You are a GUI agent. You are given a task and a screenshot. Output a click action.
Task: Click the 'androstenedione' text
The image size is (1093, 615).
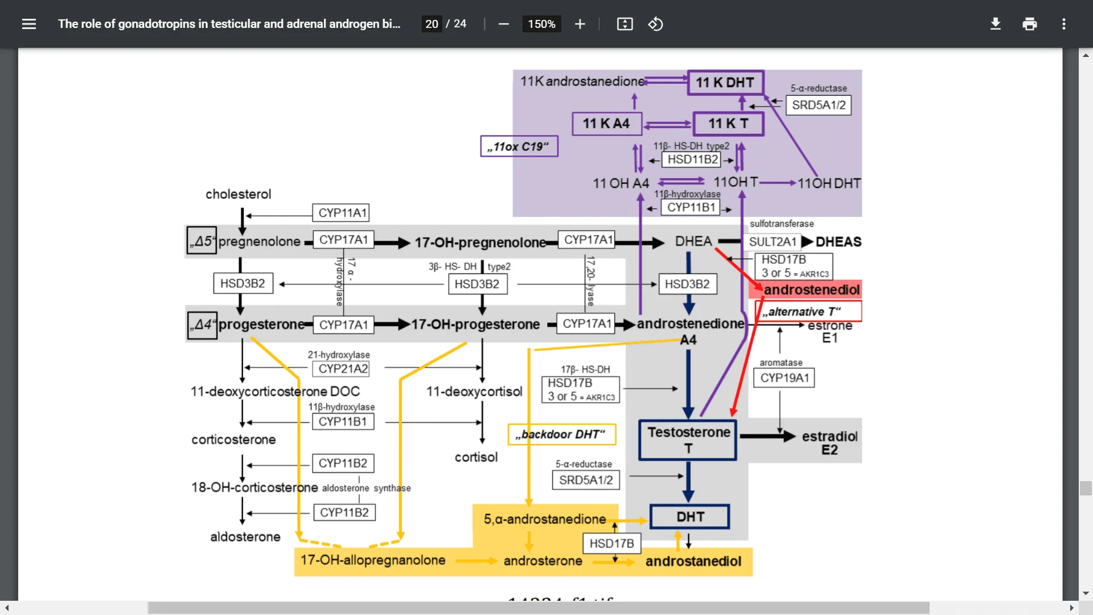[x=690, y=324]
